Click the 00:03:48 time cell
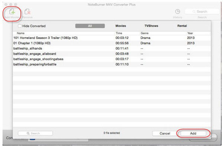Viewport: 223px width, 147px height. point(122,54)
